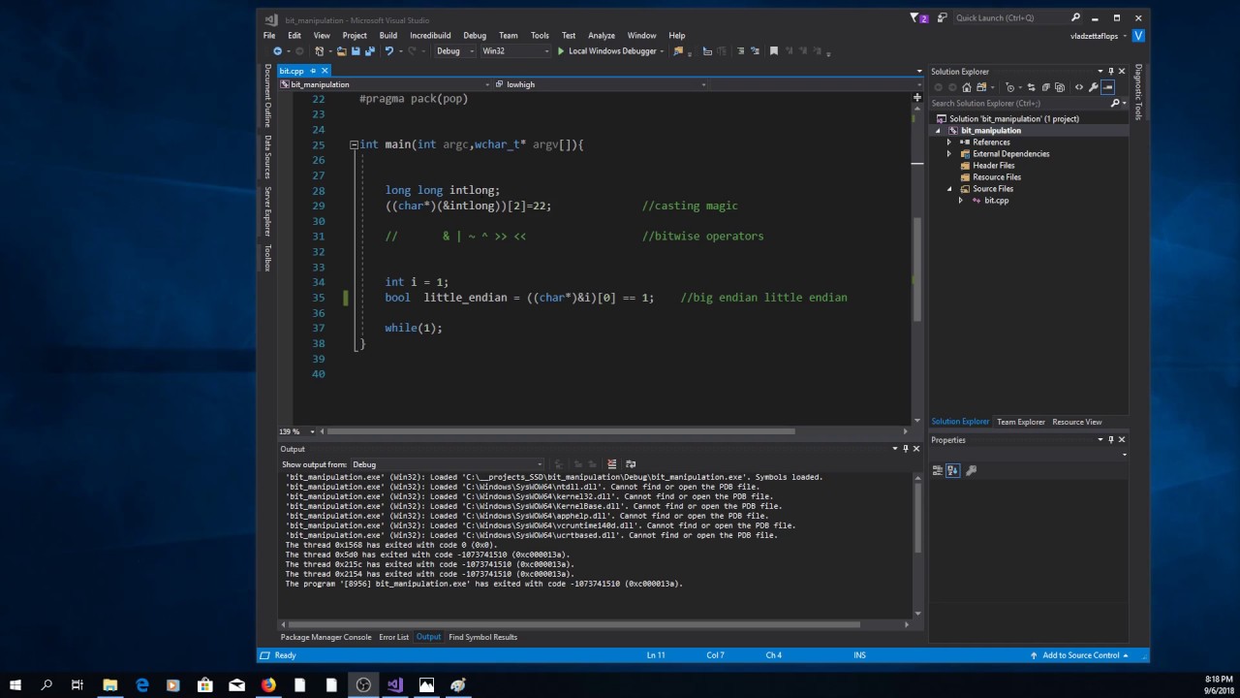Switch to Error List tab
This screenshot has width=1240, height=698.
point(393,637)
